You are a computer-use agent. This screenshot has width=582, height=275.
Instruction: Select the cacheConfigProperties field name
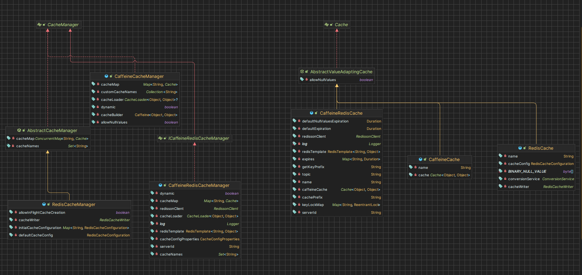179,239
